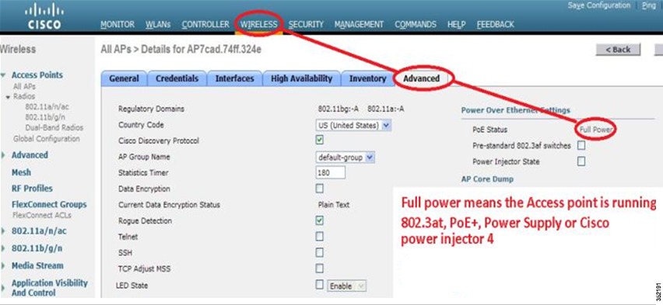
Task: Click the Cisco logo
Action: pos(44,17)
